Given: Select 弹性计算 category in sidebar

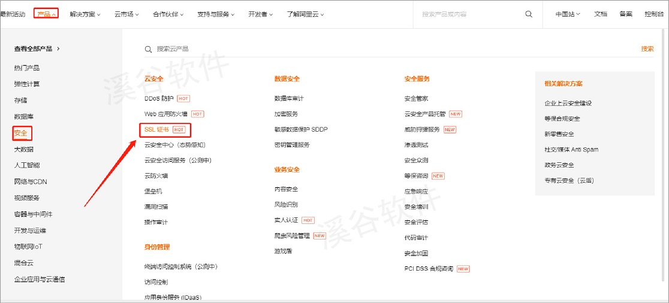Looking at the screenshot, I should click(27, 84).
